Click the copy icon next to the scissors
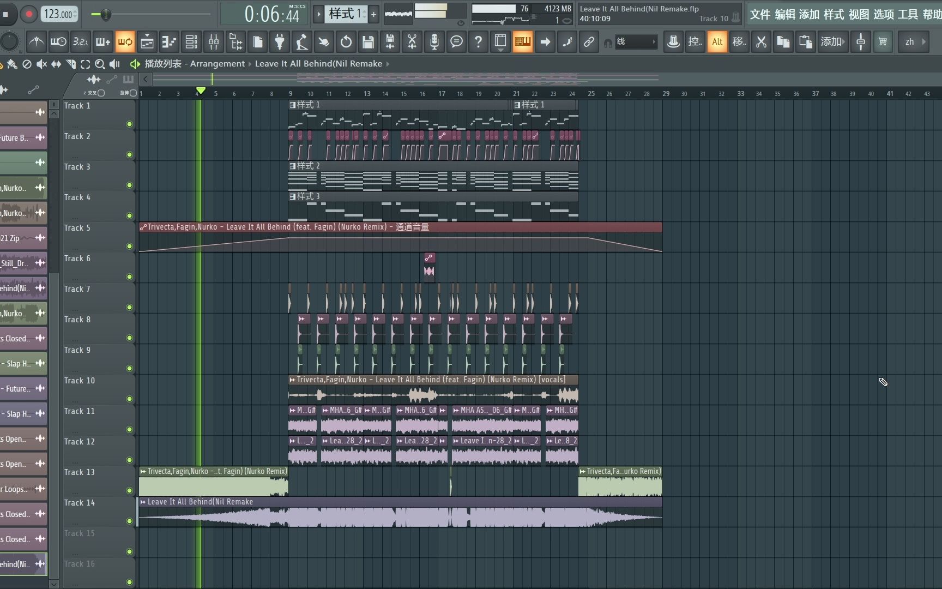The height and width of the screenshot is (589, 942). [783, 41]
